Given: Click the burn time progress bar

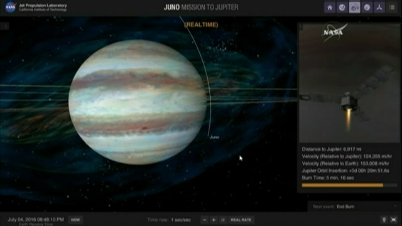Looking at the screenshot, I should click(349, 185).
